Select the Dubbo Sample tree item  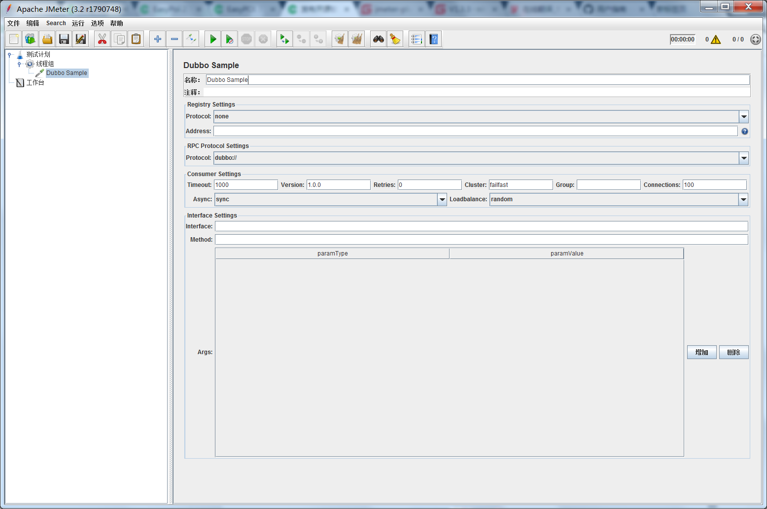(67, 73)
